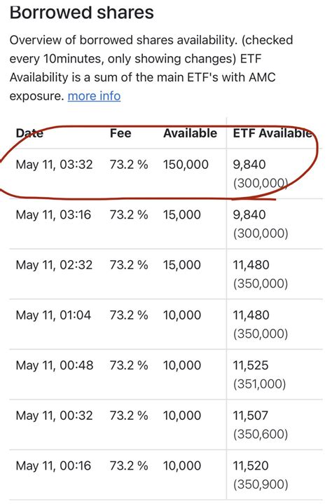The width and height of the screenshot is (332, 504).
Task: Select the May 11, 01:04 date cell
Action: 54,315
